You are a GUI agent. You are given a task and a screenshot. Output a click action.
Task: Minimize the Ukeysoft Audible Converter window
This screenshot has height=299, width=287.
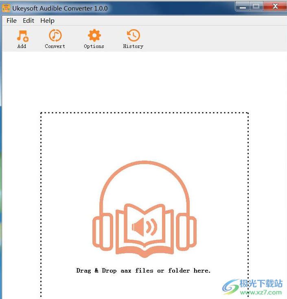(x=243, y=6)
